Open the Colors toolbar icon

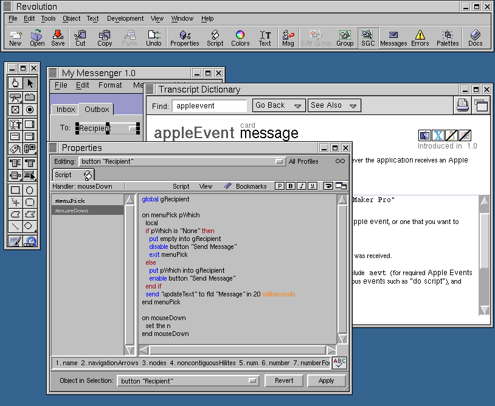point(240,38)
